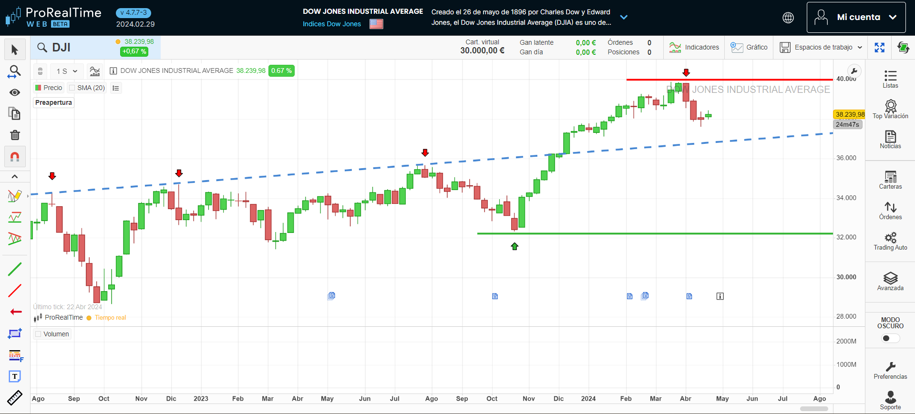Select the Fibonacci retracement tool
This screenshot has width=915, height=414.
(x=16, y=355)
